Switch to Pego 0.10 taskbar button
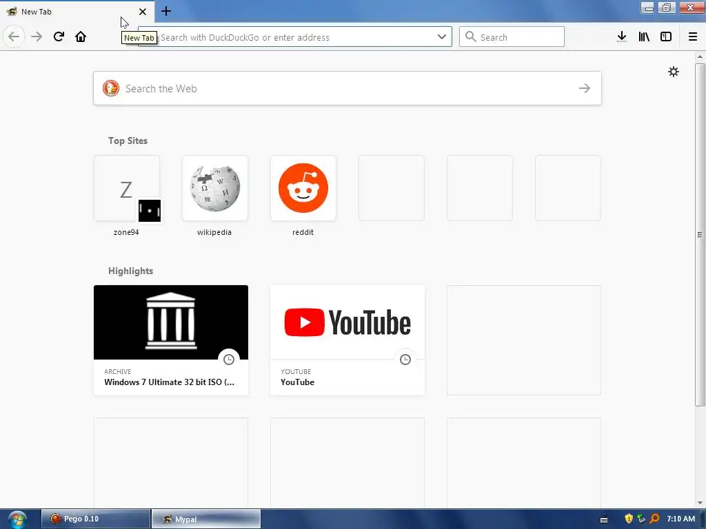 pos(96,519)
